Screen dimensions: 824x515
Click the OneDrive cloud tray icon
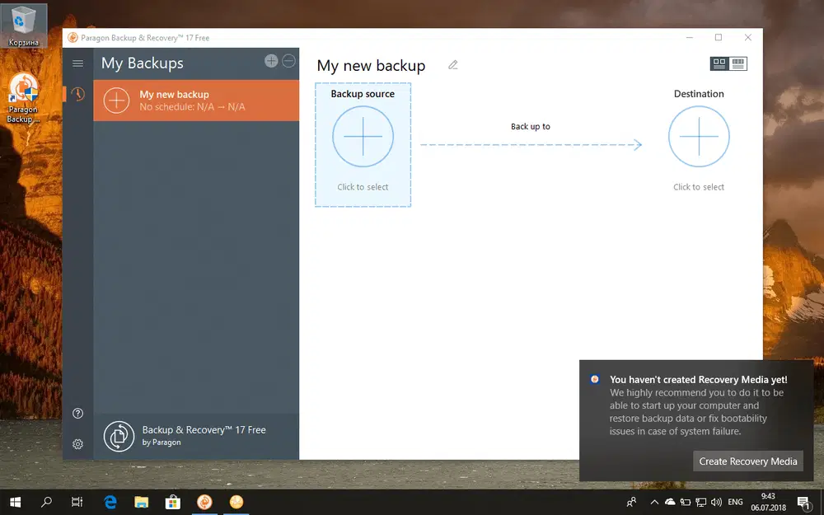coord(670,503)
